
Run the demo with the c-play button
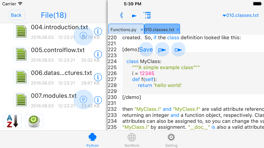click(x=178, y=49)
